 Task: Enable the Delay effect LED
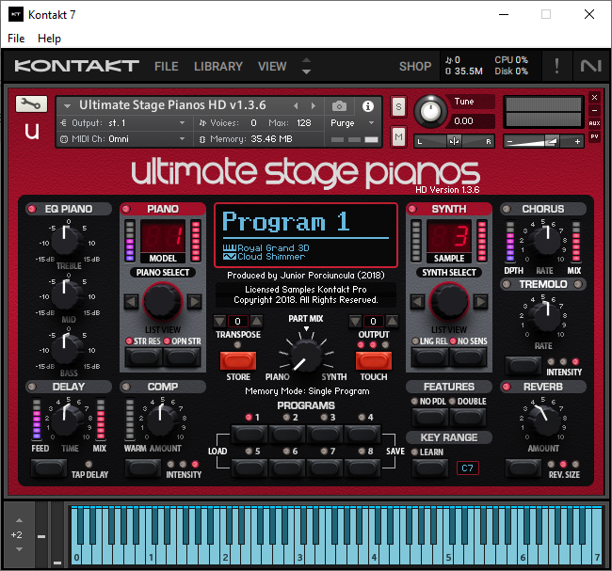32,387
